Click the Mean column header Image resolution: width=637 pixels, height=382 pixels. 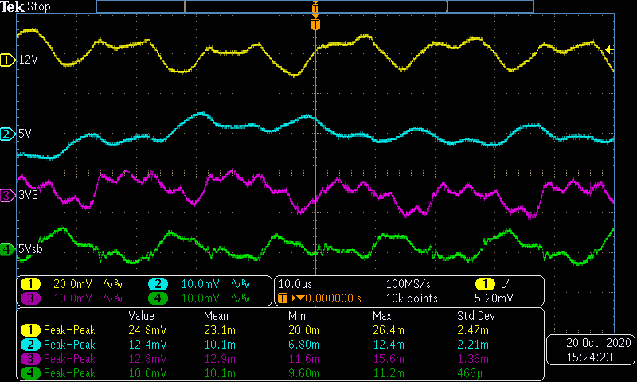click(x=216, y=316)
